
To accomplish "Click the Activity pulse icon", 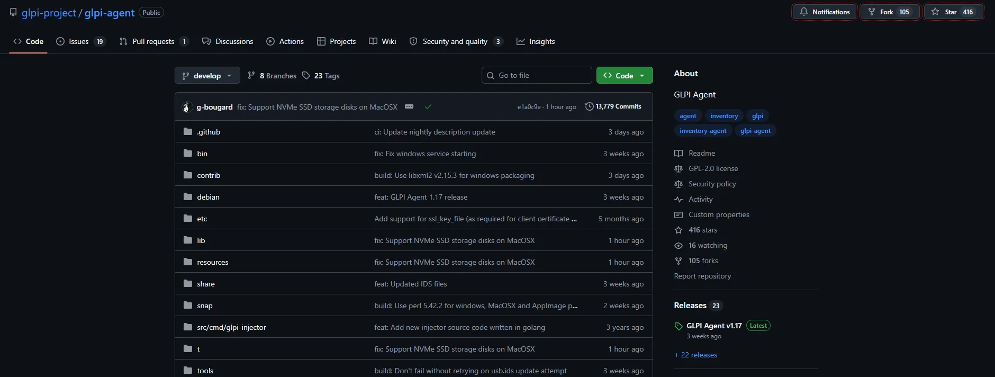I will pos(679,200).
